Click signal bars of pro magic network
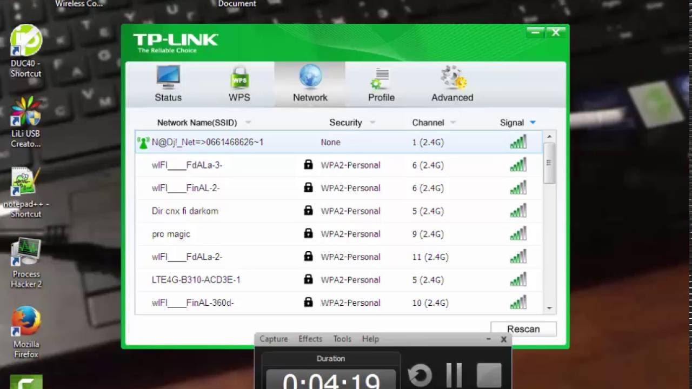The width and height of the screenshot is (692, 389). (518, 233)
